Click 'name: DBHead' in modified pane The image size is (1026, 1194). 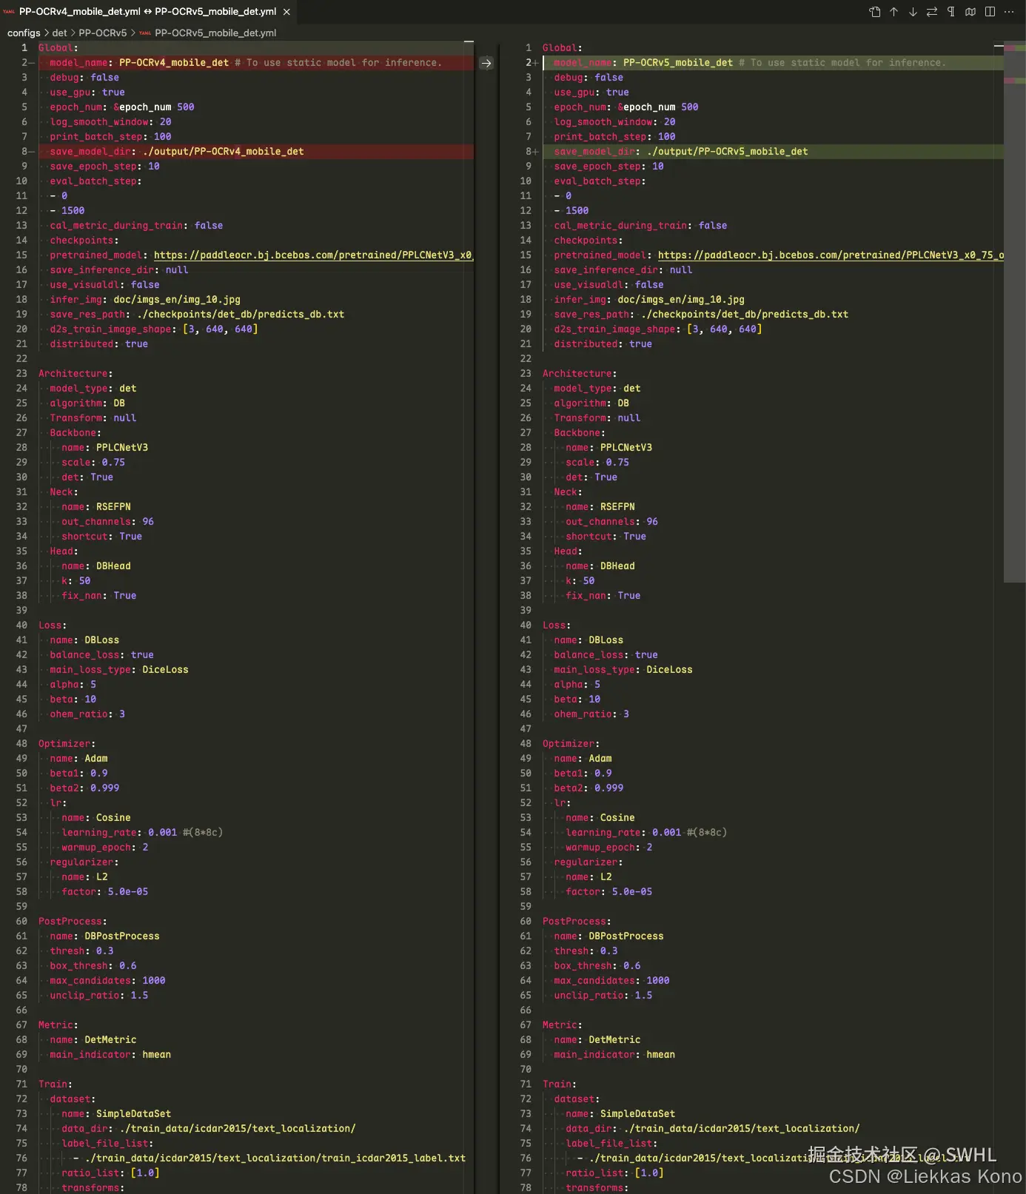[600, 566]
